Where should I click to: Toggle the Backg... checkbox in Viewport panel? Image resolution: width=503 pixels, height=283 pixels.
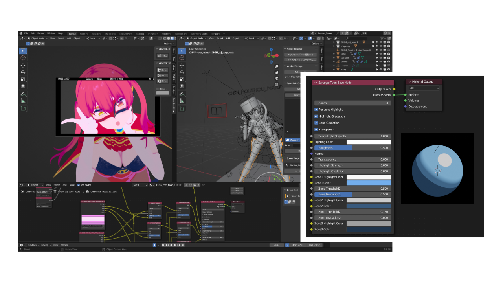tap(158, 89)
